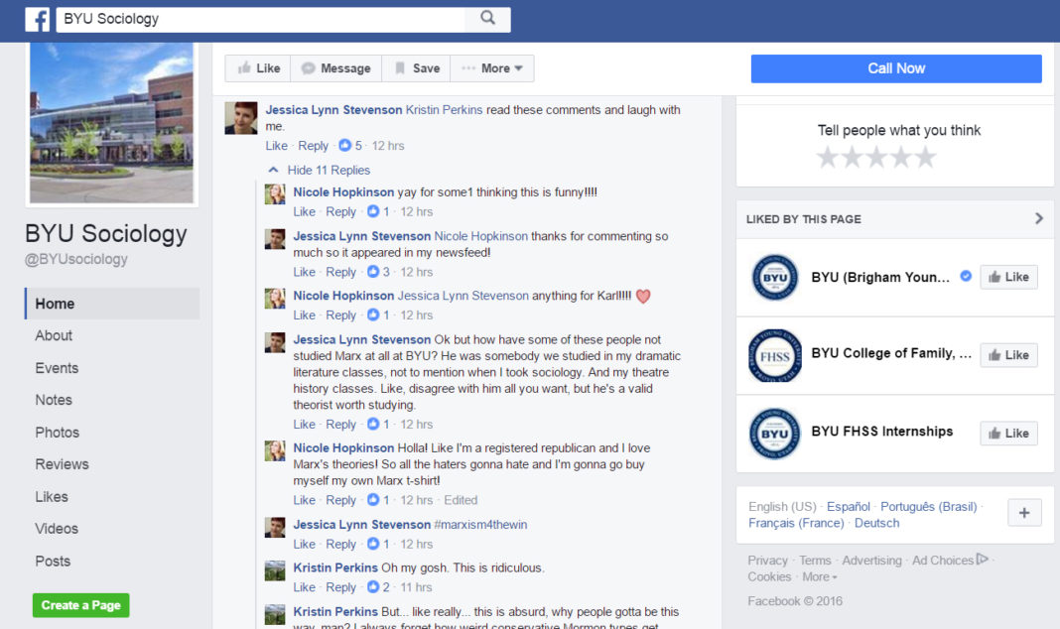Toggle Save for this page
The height and width of the screenshot is (629, 1060).
(x=416, y=68)
